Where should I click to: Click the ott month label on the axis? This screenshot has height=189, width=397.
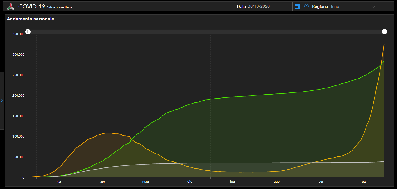coord(364,182)
